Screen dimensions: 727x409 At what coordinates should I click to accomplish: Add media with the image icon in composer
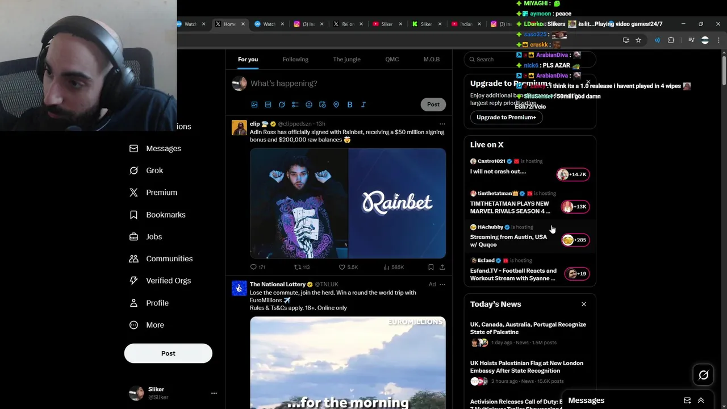(254, 105)
